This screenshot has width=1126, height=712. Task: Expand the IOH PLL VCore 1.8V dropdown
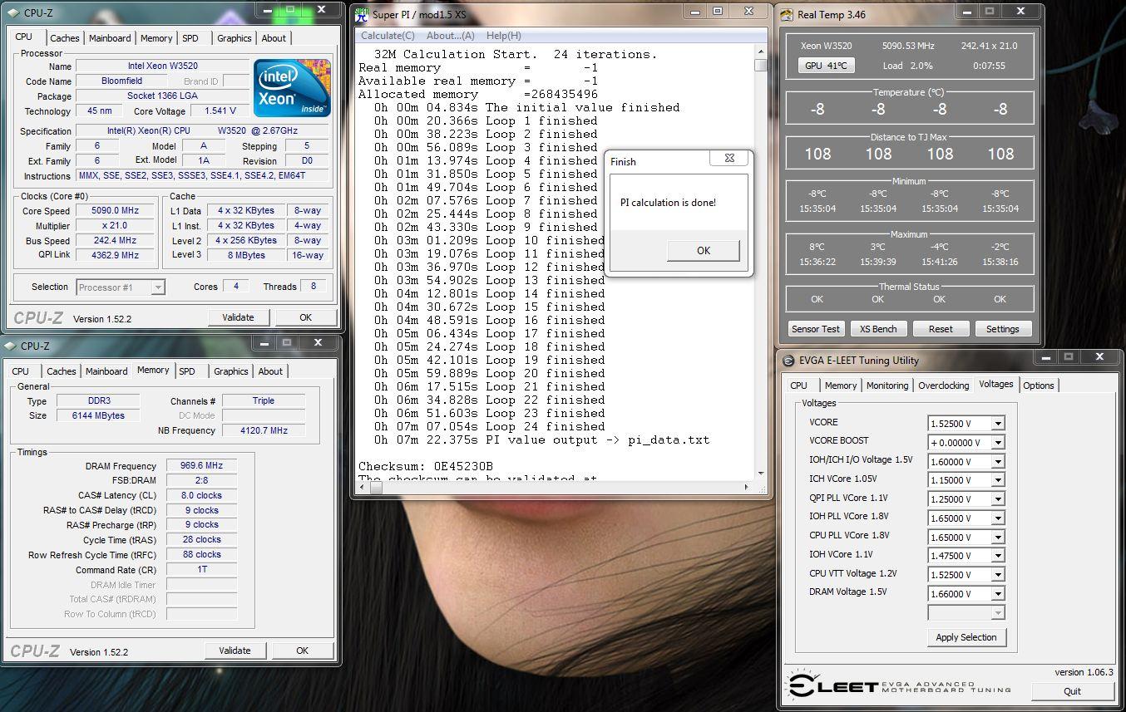tap(998, 518)
